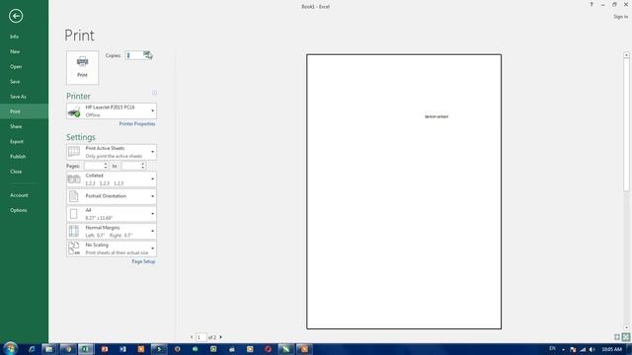This screenshot has width=632, height=355.
Task: Click the EN language indicator
Action: pos(552,348)
